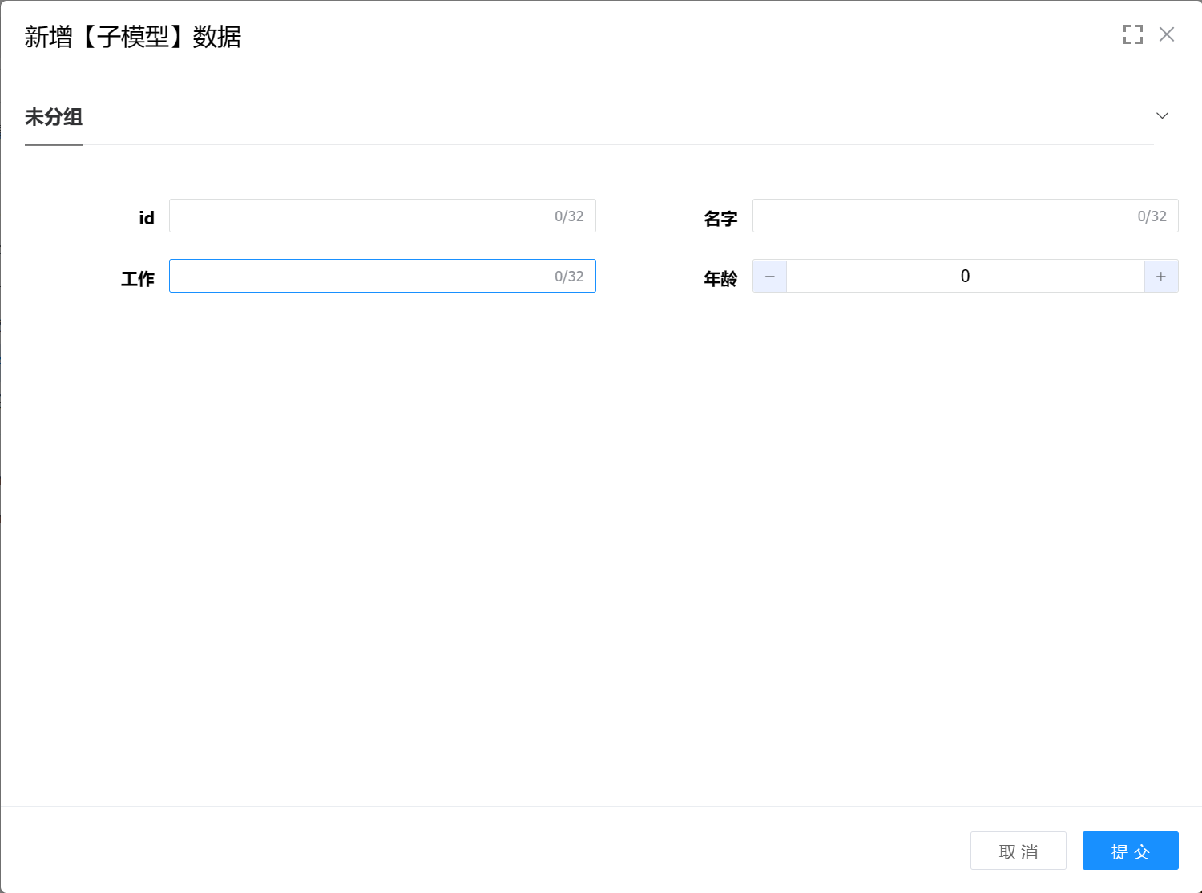This screenshot has width=1202, height=893.
Task: Select the 未分组 group tab
Action: coord(54,117)
